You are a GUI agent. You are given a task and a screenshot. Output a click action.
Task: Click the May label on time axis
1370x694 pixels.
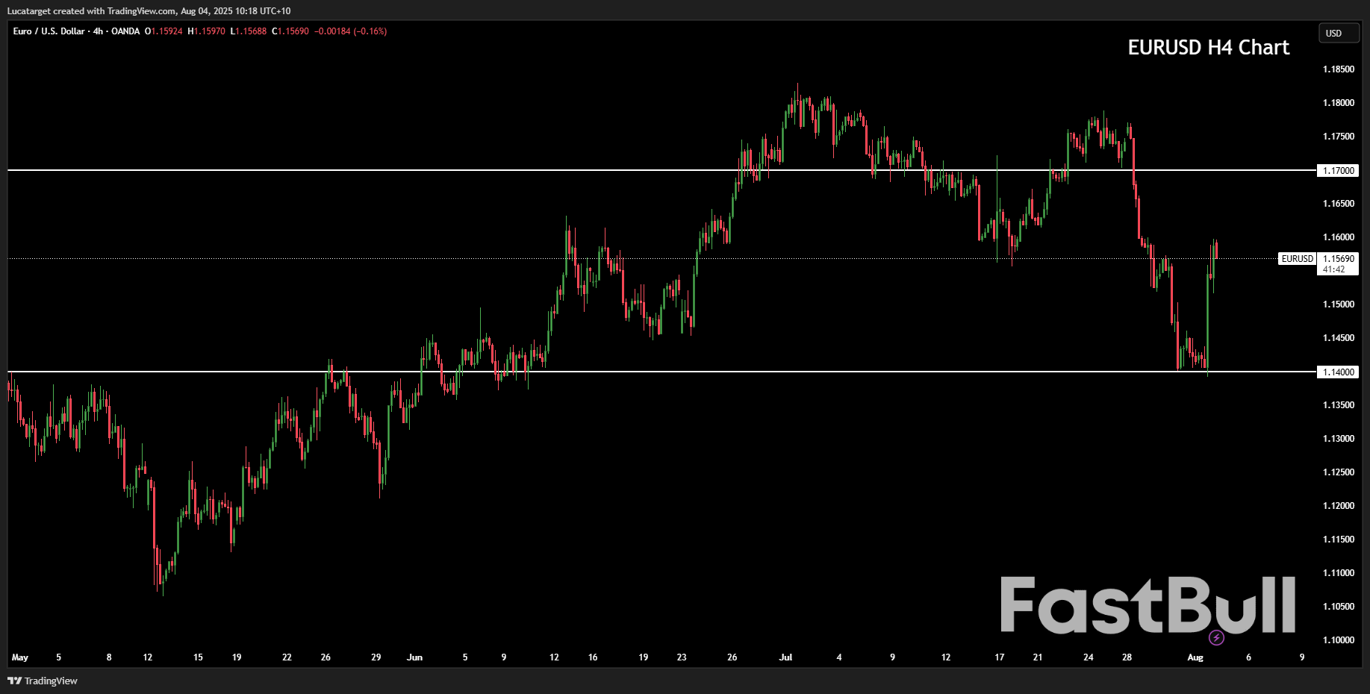pyautogui.click(x=20, y=657)
